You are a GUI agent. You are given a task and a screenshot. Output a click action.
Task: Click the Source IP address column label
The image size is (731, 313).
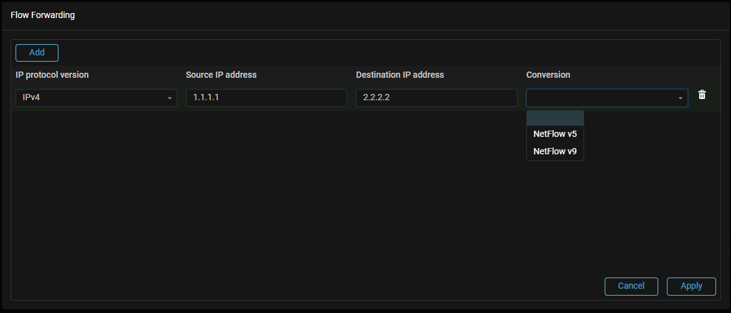pyautogui.click(x=221, y=75)
